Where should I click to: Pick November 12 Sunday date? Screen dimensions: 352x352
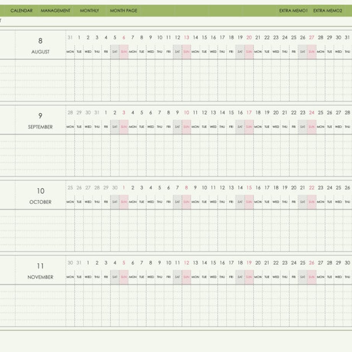[x=186, y=262]
